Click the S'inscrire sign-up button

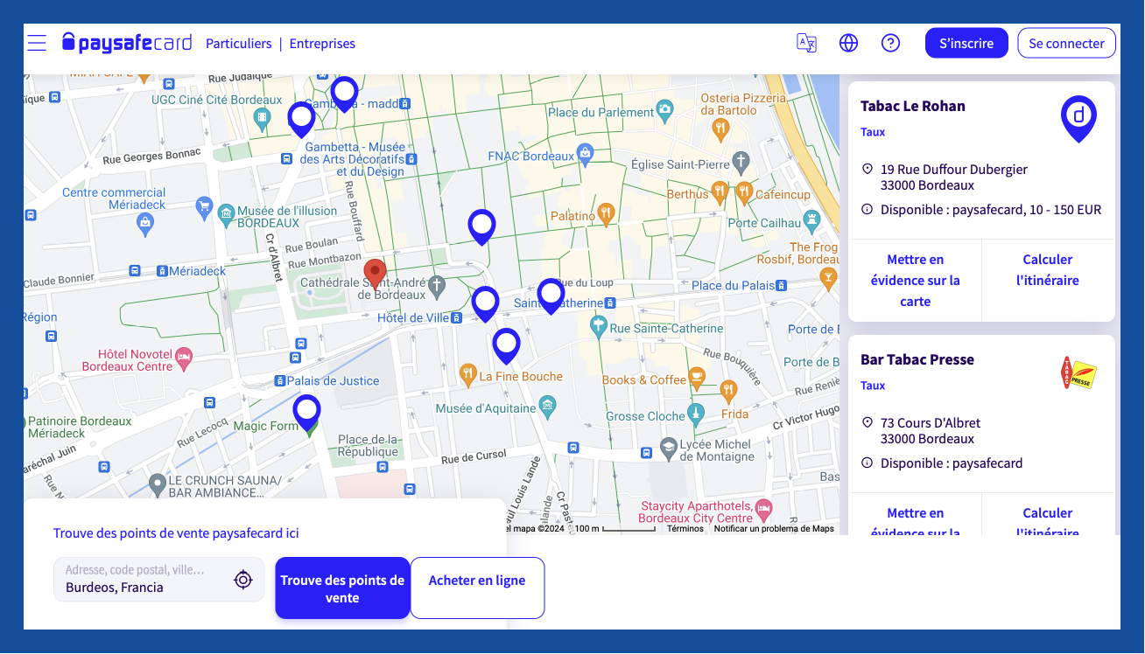point(966,43)
